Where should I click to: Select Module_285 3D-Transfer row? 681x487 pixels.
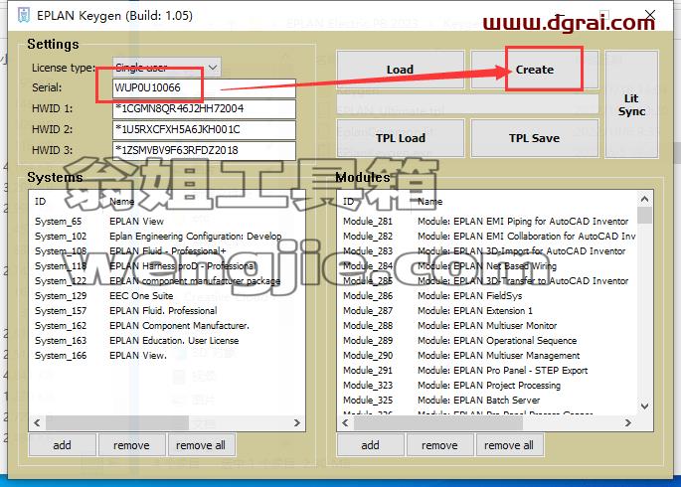point(487,281)
